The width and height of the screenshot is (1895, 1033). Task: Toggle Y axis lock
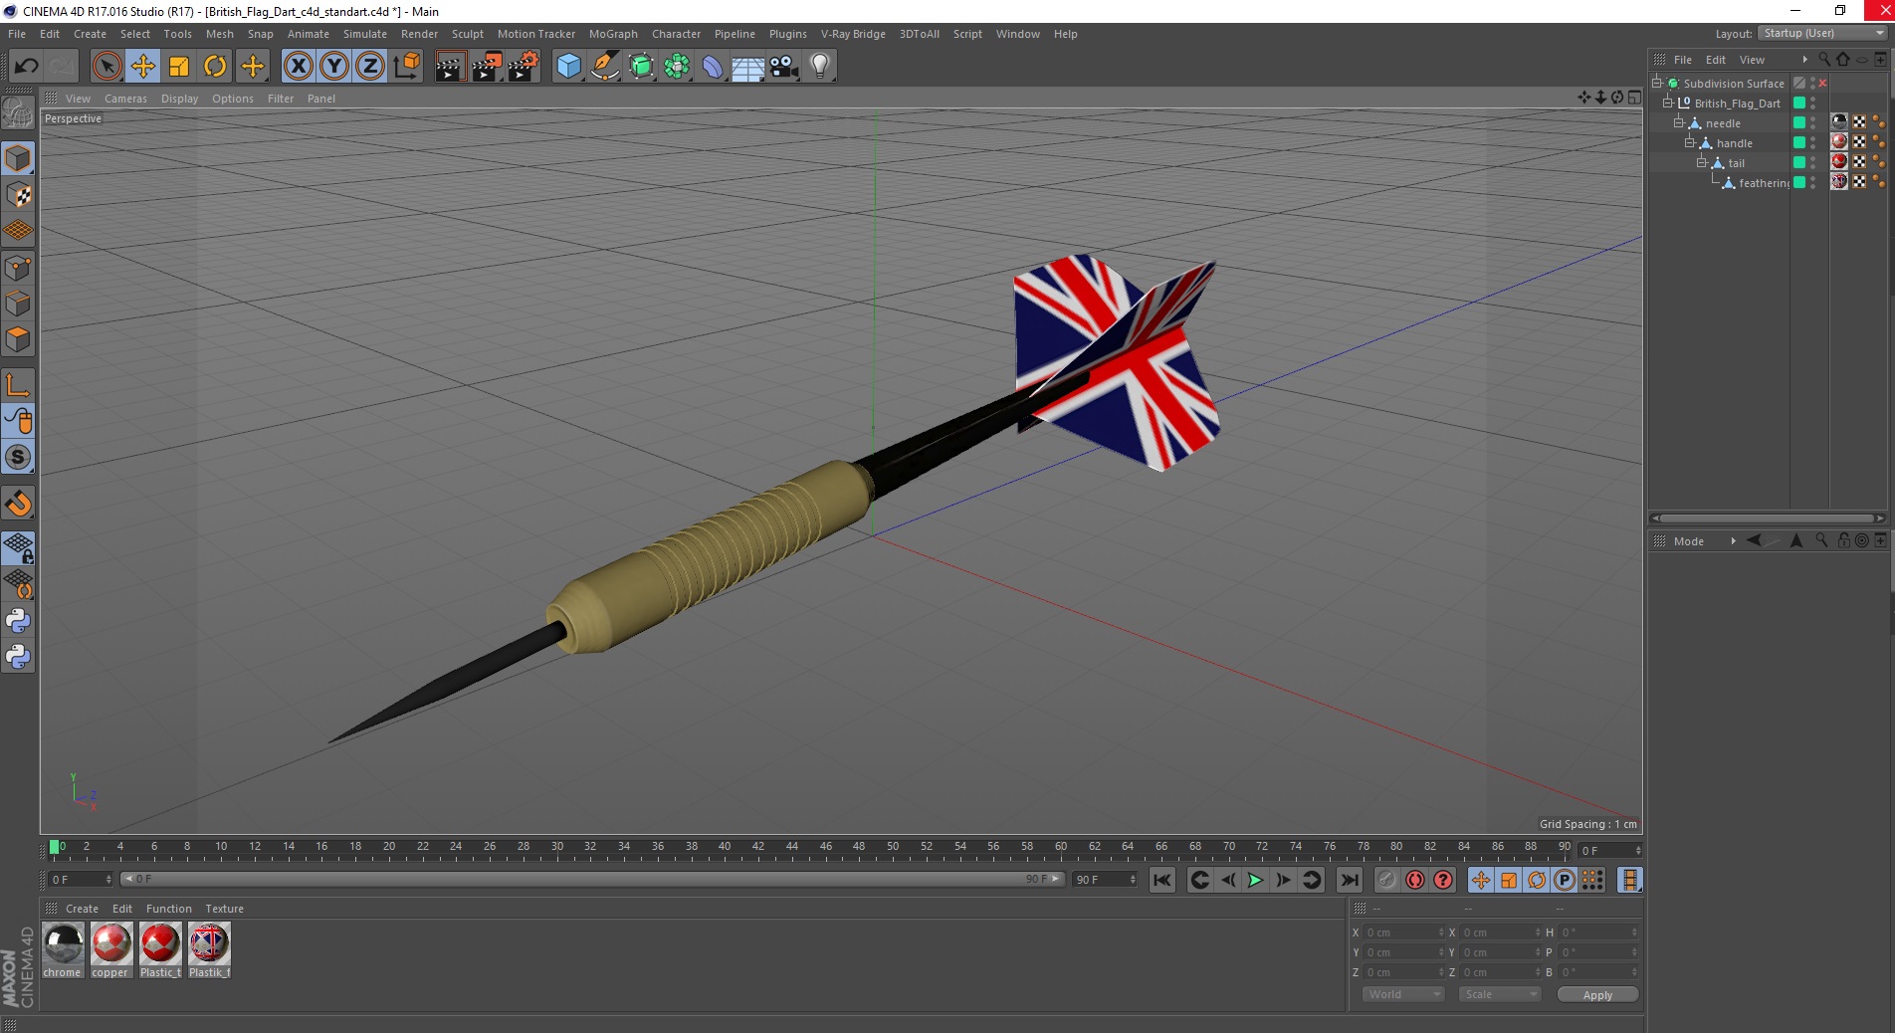coord(334,67)
